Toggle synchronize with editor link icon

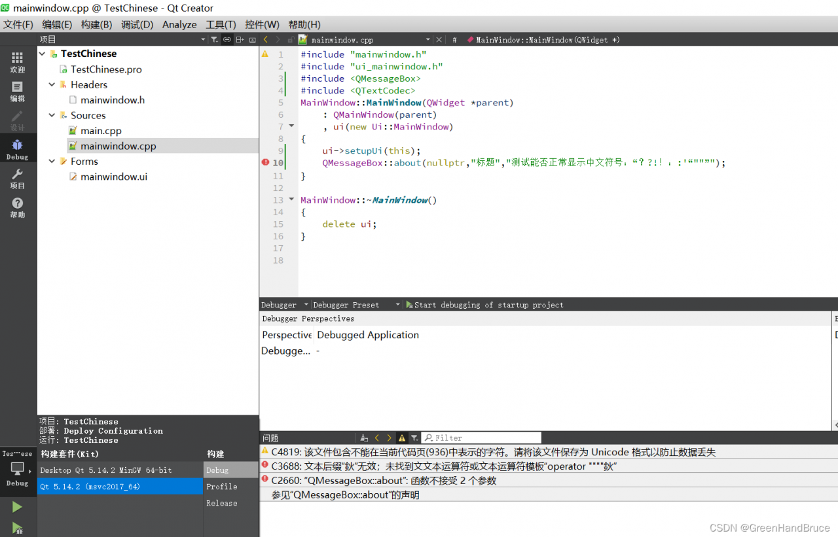(227, 40)
